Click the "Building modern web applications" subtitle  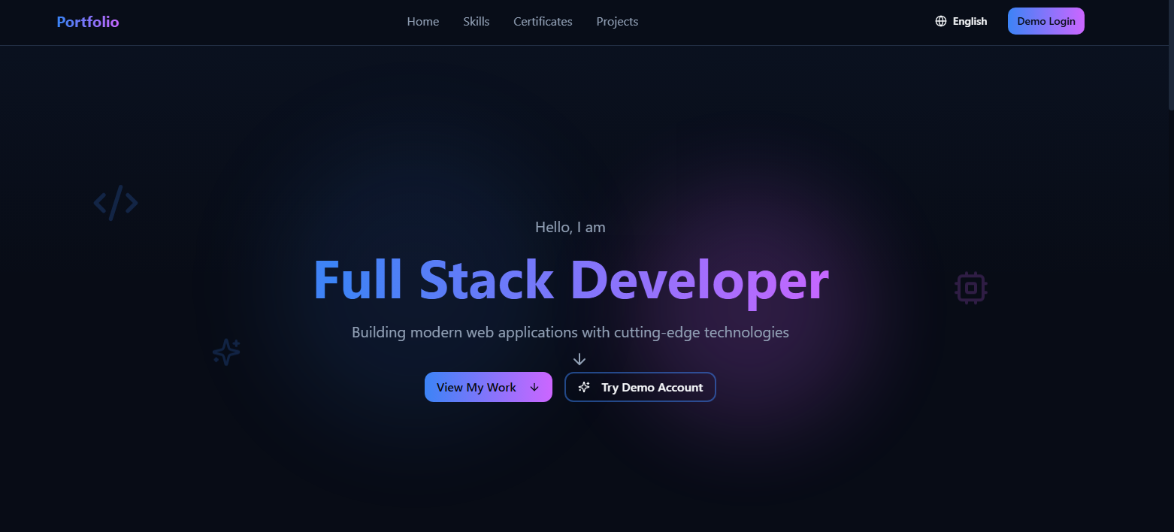click(x=570, y=332)
